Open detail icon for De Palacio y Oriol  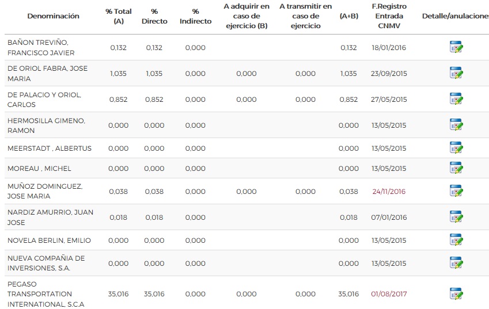point(456,100)
